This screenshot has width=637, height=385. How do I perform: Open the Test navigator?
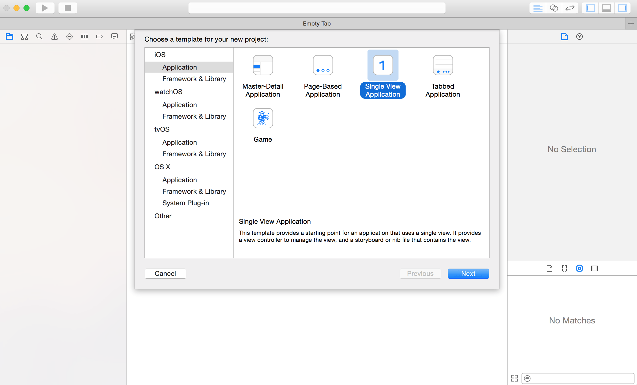pos(69,37)
